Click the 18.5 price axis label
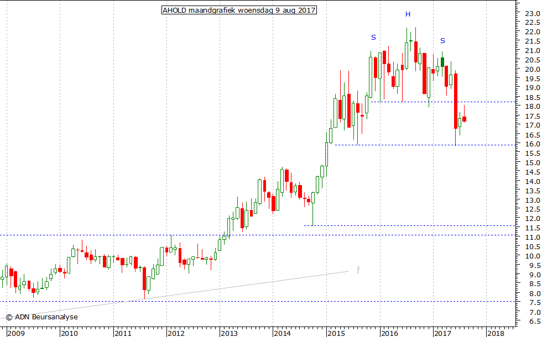Viewport: 542px width, 337px height. point(532,97)
